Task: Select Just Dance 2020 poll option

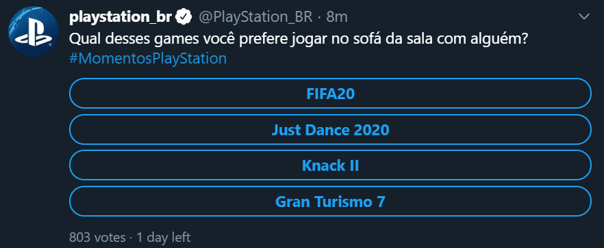Action: tap(330, 130)
